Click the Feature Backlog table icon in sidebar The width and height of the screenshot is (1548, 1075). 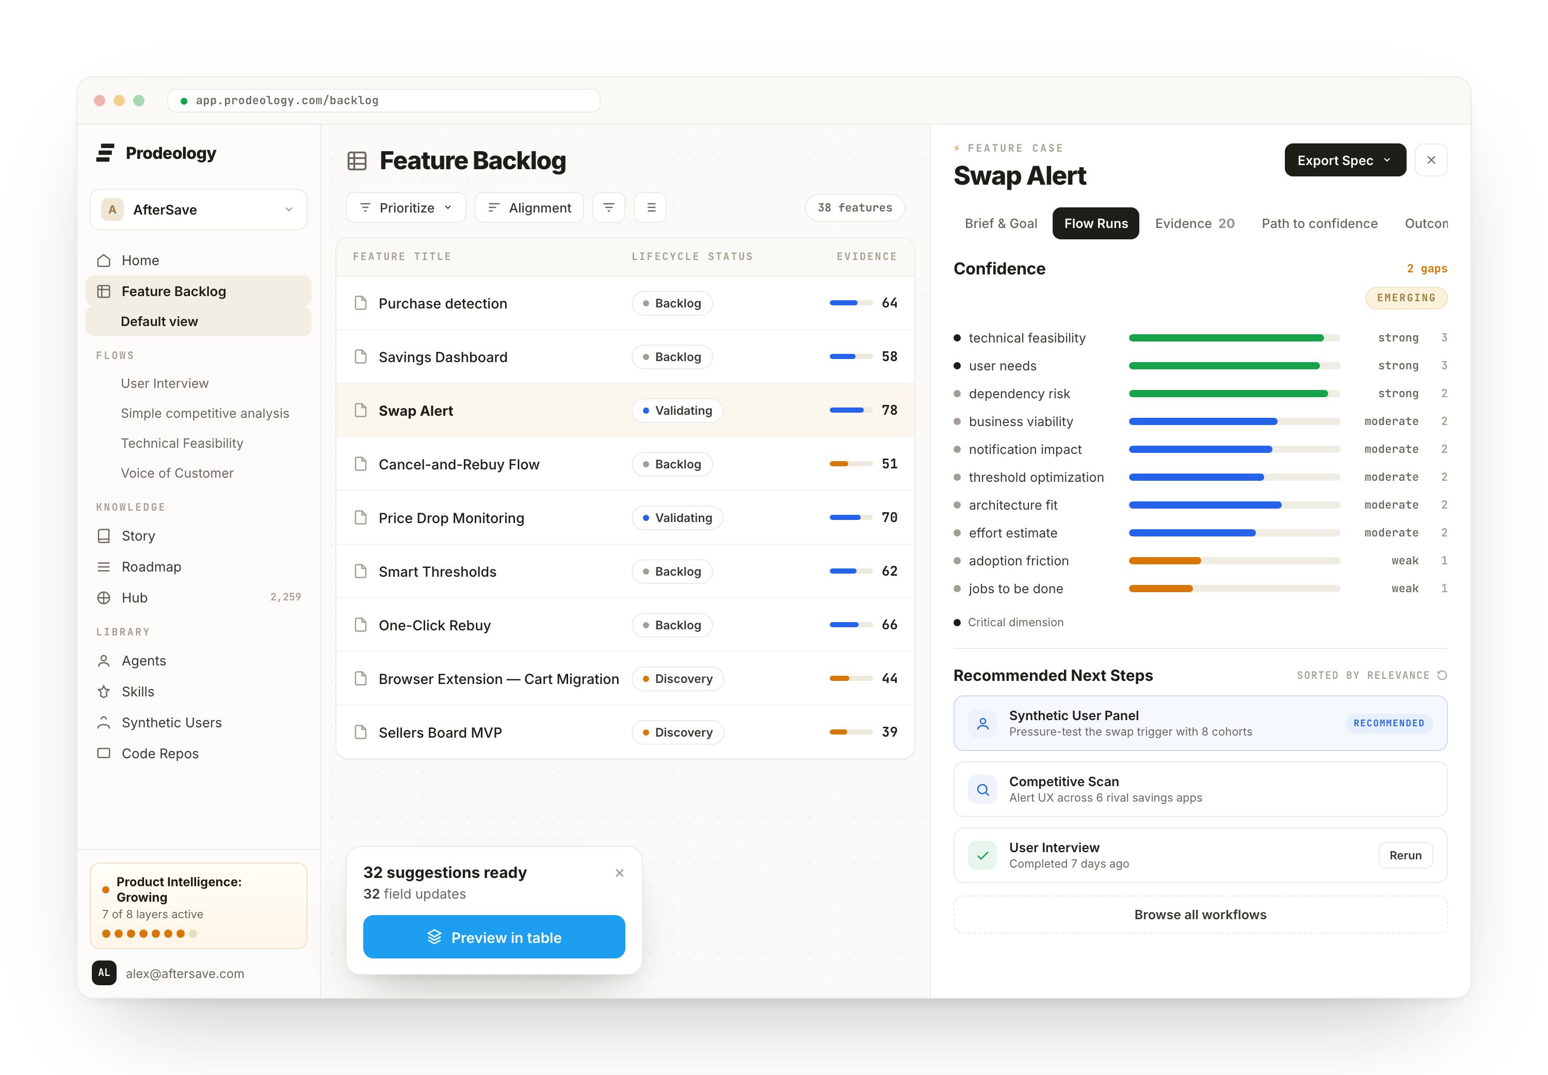[x=104, y=291]
